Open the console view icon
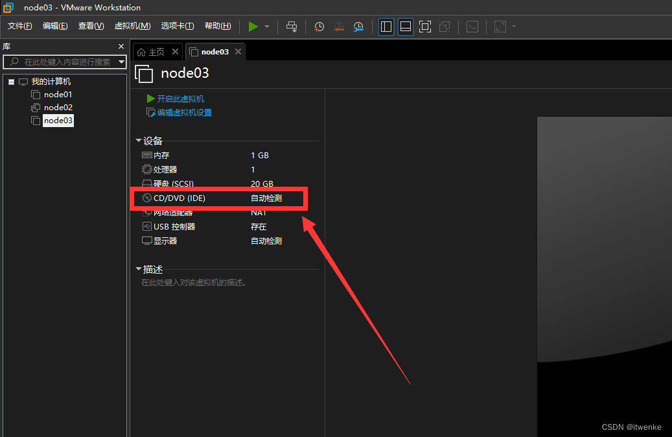The image size is (672, 437). tap(472, 27)
